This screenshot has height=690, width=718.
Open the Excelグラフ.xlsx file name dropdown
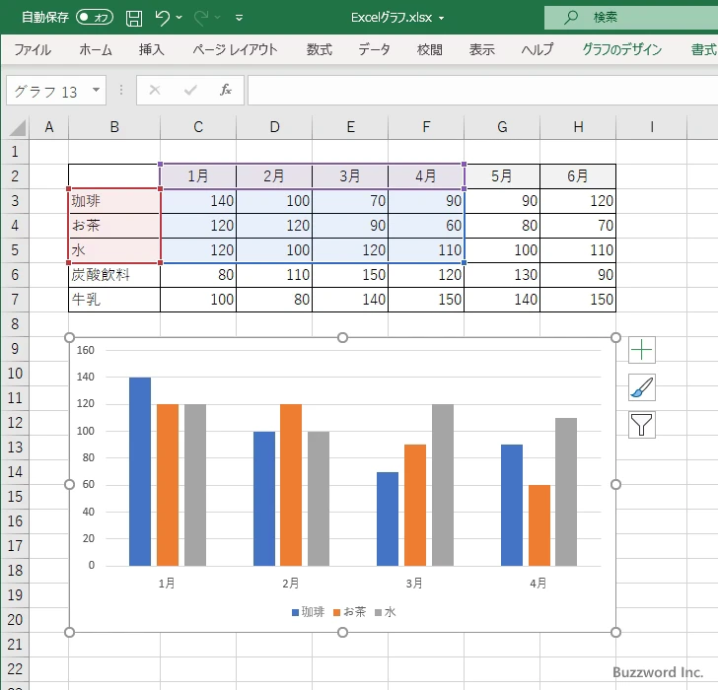pos(442,18)
